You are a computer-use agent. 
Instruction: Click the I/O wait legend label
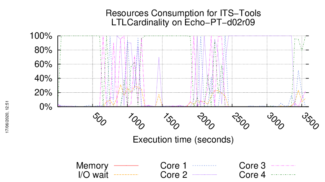93,175
